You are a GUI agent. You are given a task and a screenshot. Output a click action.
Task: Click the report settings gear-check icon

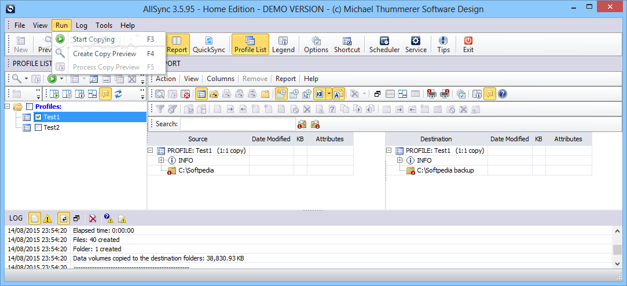click(461, 94)
